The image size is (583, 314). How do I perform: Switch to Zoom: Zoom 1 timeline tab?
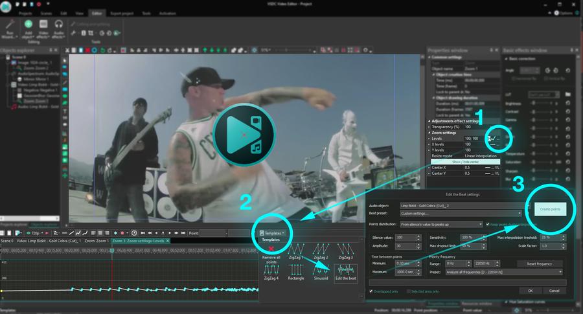click(x=97, y=241)
